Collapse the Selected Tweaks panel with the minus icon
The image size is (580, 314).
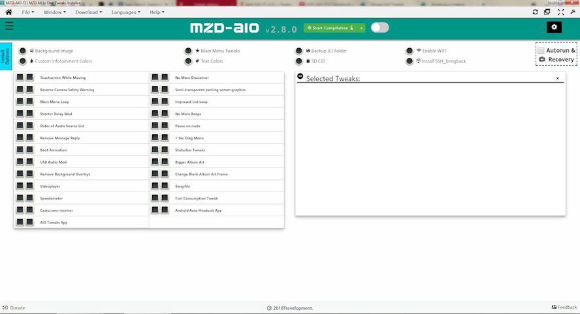point(300,76)
